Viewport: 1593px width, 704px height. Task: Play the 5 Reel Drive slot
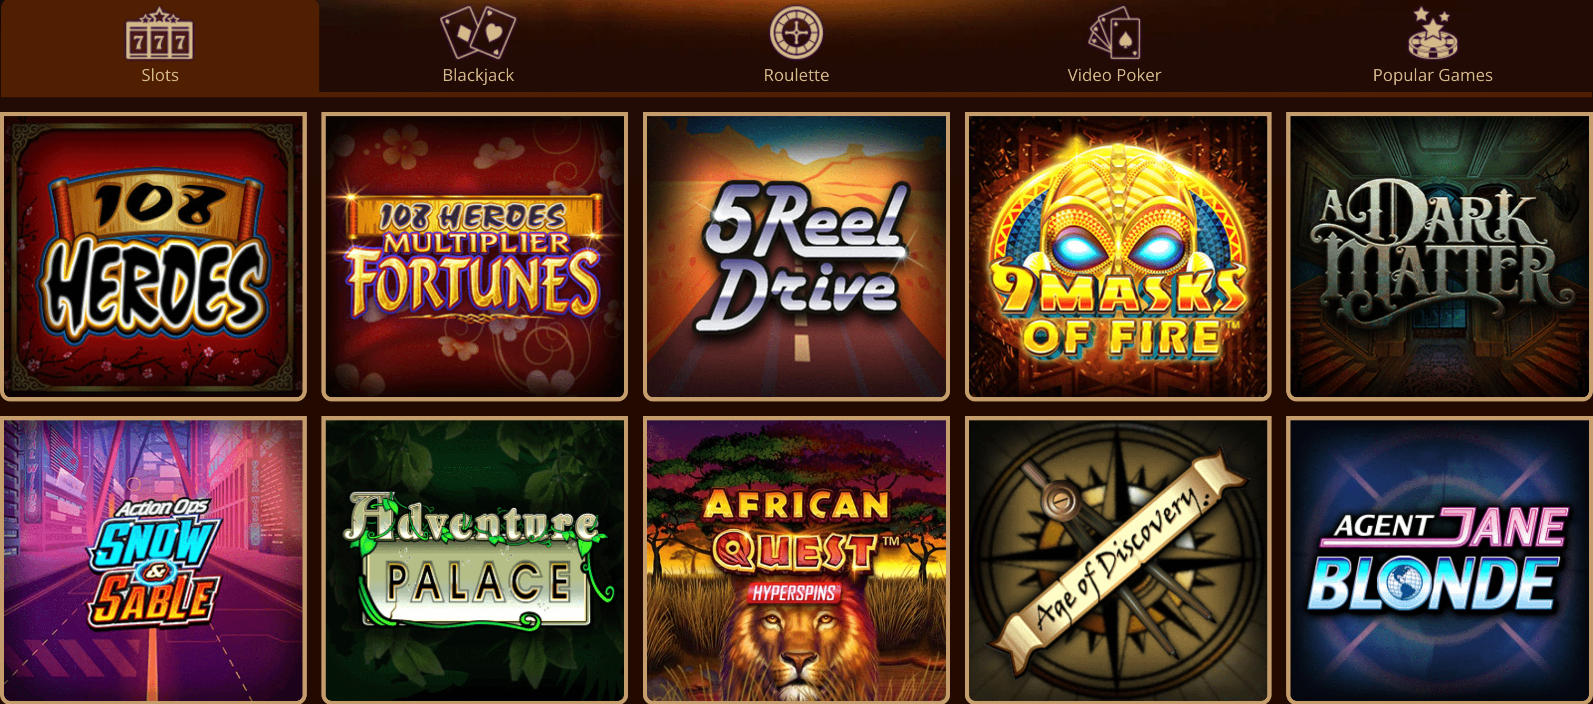click(796, 256)
